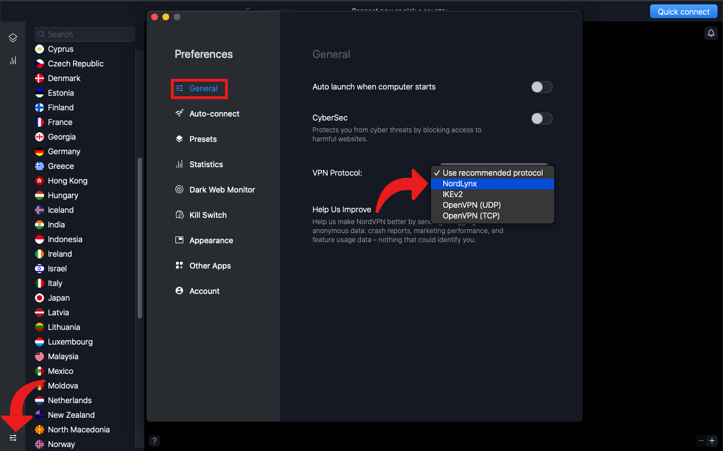The image size is (723, 451).
Task: Open the Kill Switch preferences tab
Action: (208, 215)
